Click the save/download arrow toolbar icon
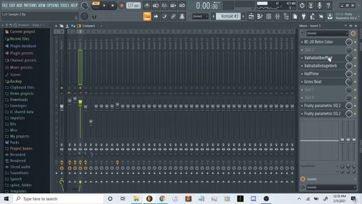Screen dimensions: 362x204 pos(330,16)
